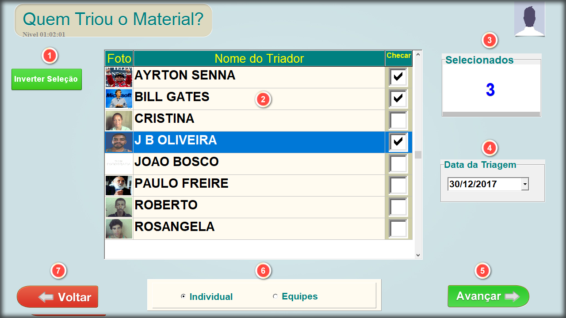Select the Individual radio button
Screen dimensions: 566x318
[183, 296]
